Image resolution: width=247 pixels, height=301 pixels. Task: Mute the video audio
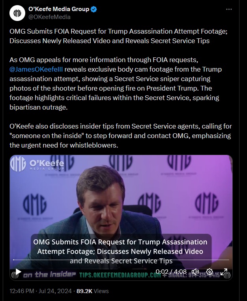195,272
